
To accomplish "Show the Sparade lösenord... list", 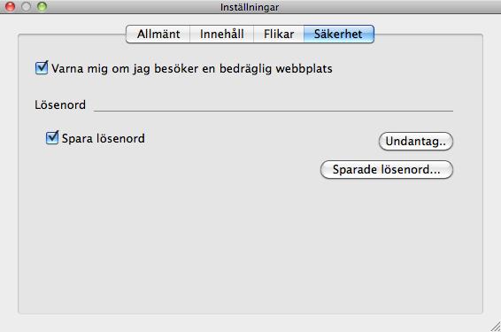I will click(386, 169).
